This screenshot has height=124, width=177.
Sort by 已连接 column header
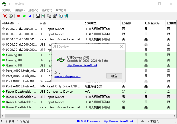131,23
